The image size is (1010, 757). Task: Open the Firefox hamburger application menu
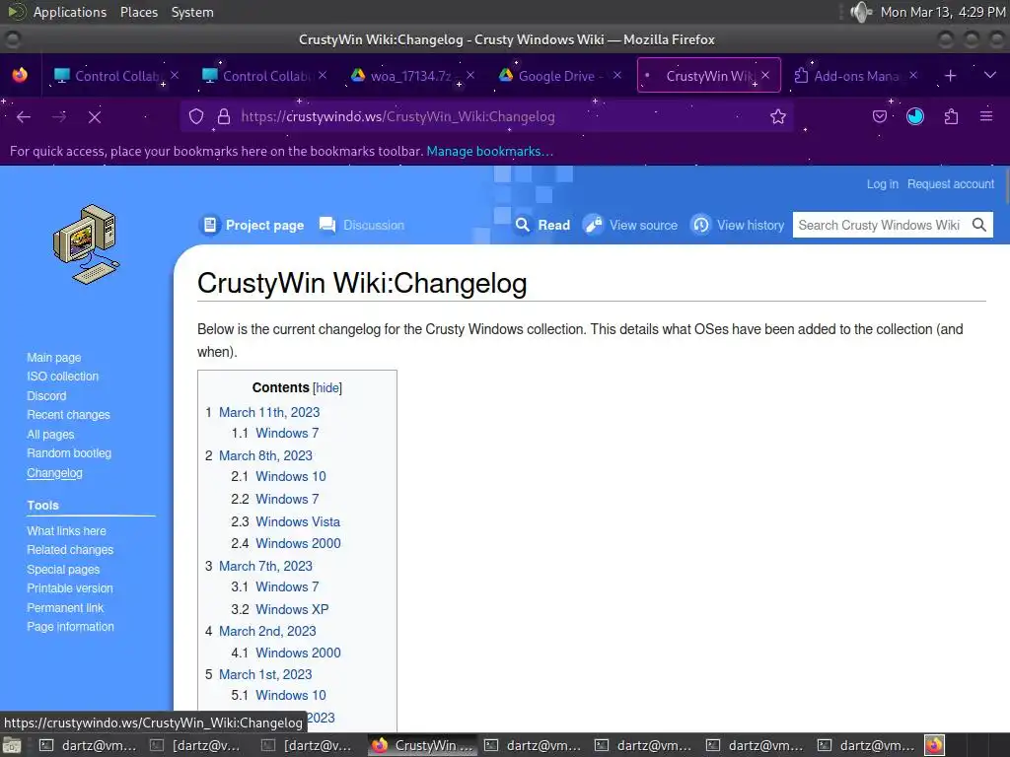[x=986, y=116]
